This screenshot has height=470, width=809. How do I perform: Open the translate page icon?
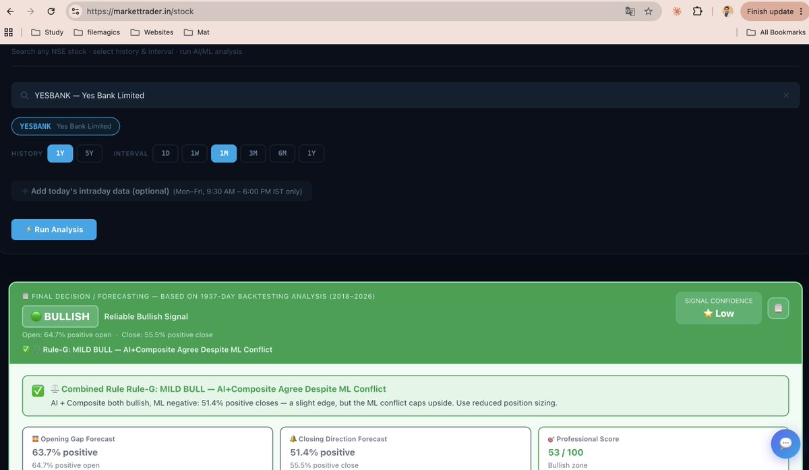[630, 11]
